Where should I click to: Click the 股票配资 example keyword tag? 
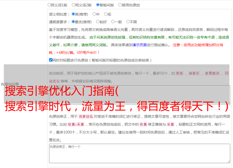212,74
